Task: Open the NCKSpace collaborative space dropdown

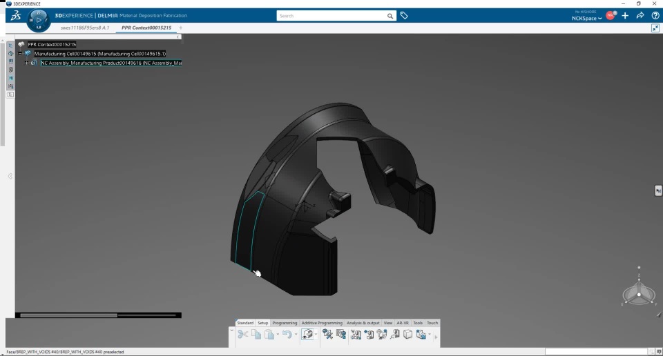Action: [587, 18]
